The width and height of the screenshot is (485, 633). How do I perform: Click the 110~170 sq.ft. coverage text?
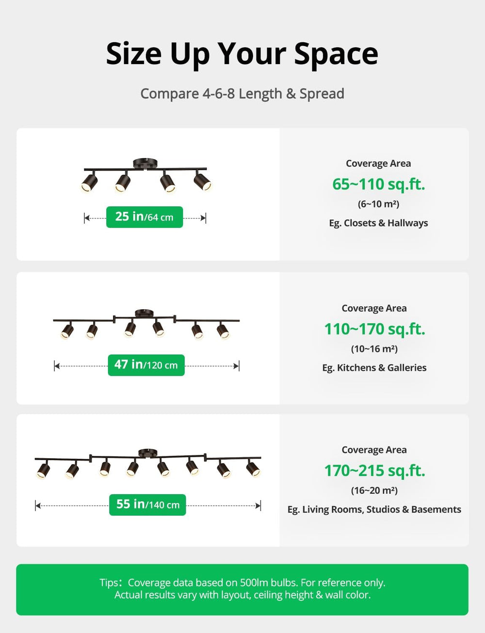[374, 329]
